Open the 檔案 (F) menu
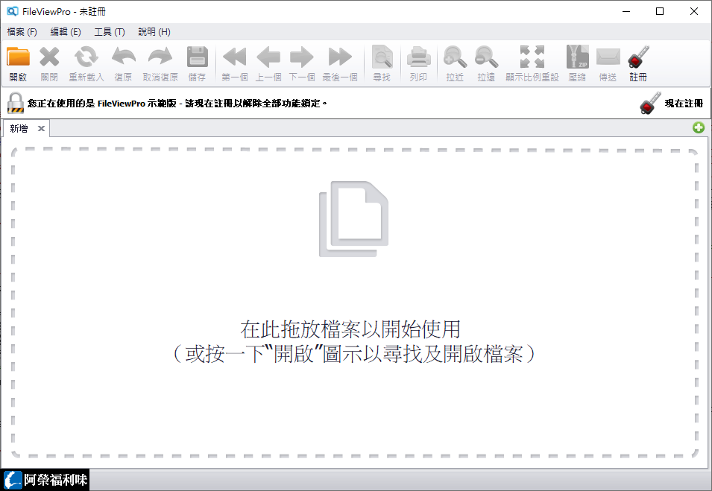This screenshot has width=712, height=491. 22,32
